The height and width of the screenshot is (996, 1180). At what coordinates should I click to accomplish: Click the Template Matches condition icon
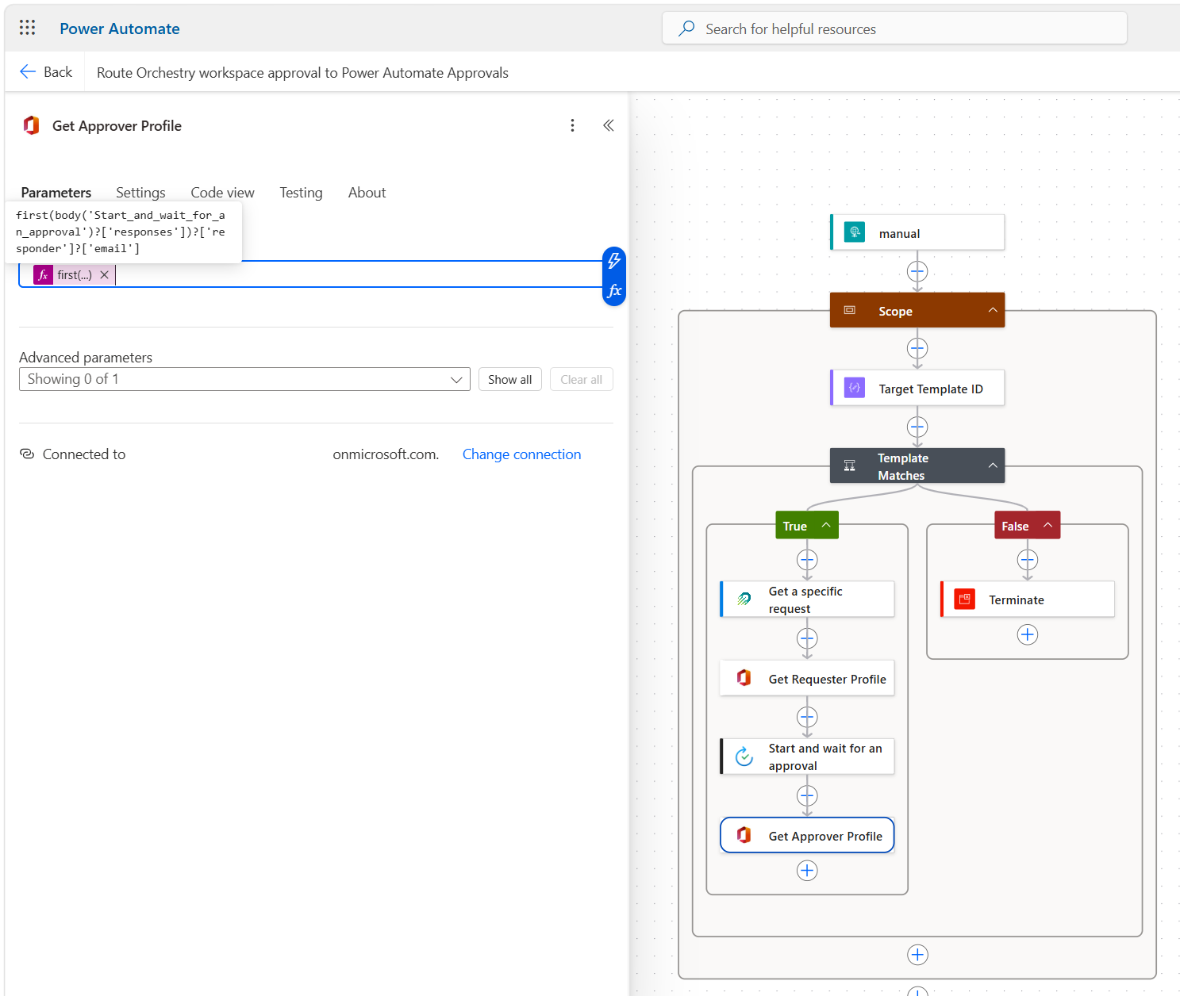coord(850,465)
